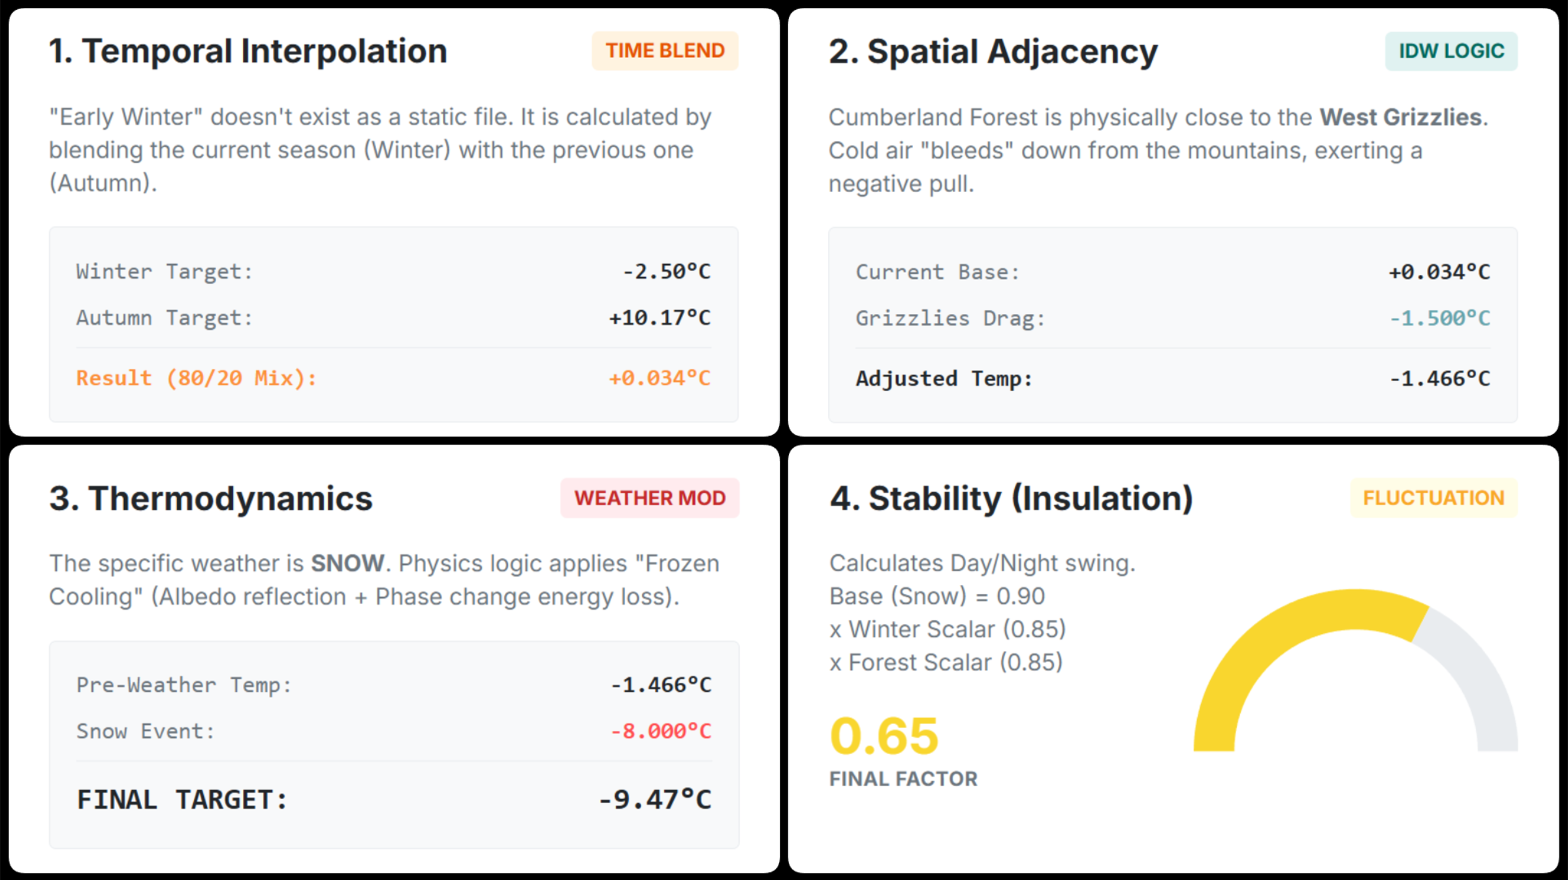The height and width of the screenshot is (880, 1568).
Task: Open the 3. Thermodynamics card title
Action: click(211, 499)
